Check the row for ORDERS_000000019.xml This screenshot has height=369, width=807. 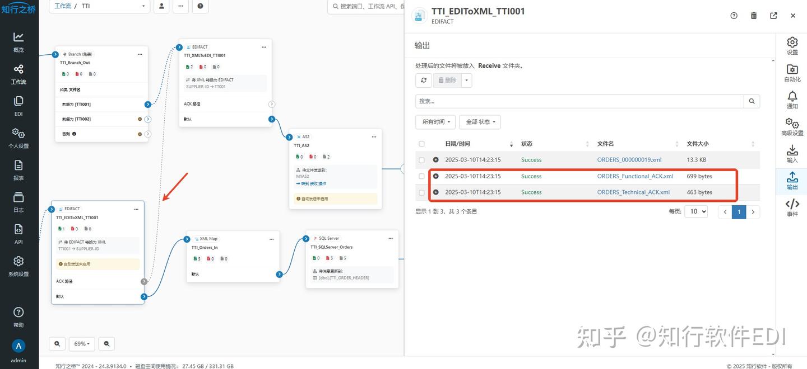421,159
